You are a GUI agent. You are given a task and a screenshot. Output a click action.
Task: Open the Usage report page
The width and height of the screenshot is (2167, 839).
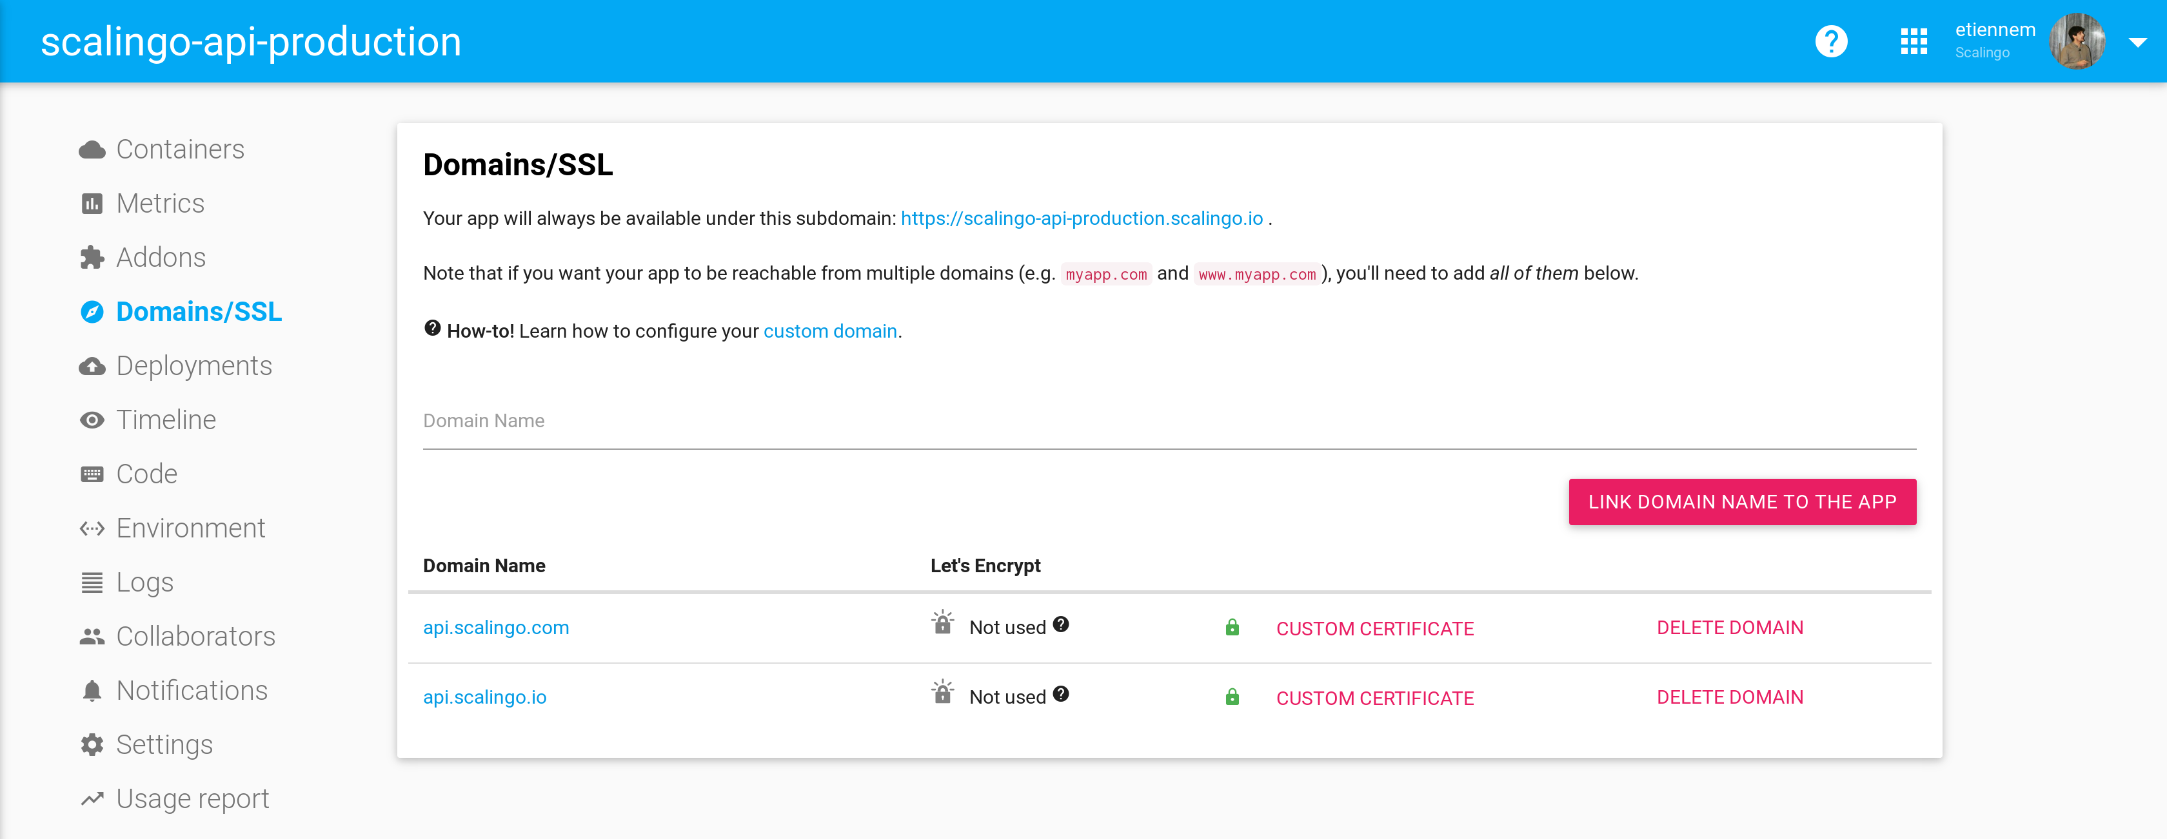click(x=193, y=798)
